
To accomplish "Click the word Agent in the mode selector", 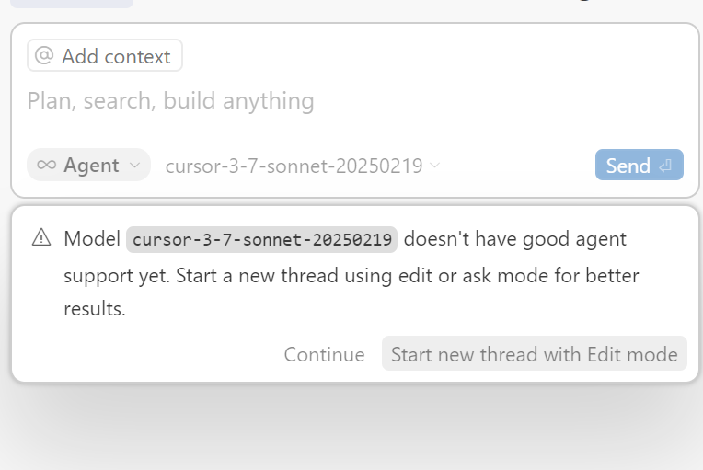I will coord(91,166).
